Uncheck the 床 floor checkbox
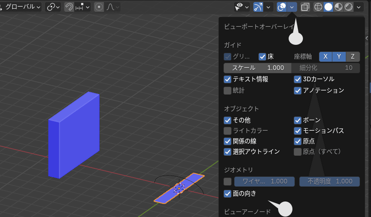Screen dimensions: 371x217 [263, 57]
